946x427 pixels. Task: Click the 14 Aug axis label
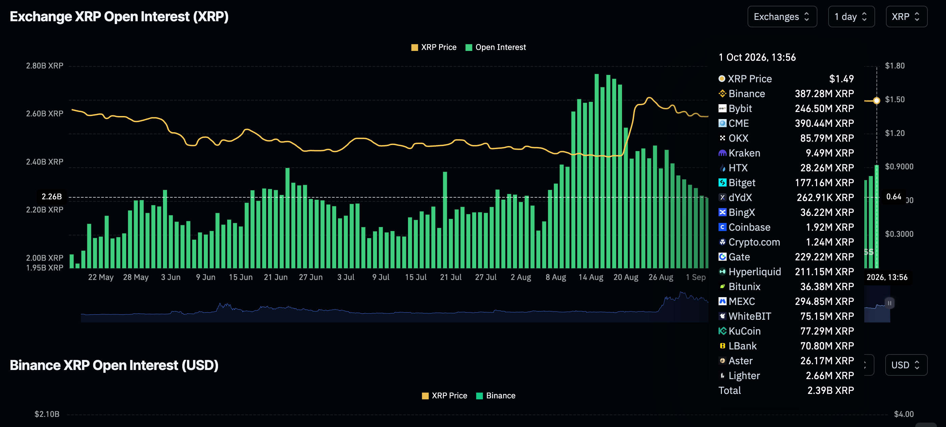tap(591, 277)
